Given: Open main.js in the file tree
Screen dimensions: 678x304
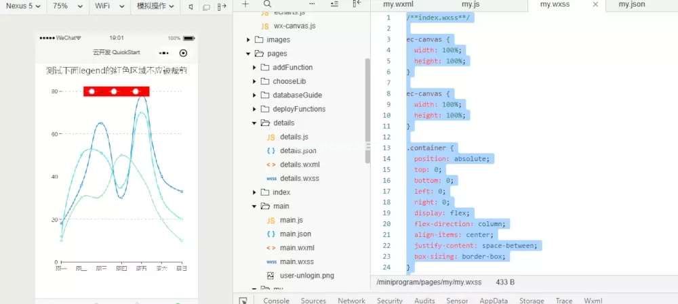Looking at the screenshot, I should [291, 220].
